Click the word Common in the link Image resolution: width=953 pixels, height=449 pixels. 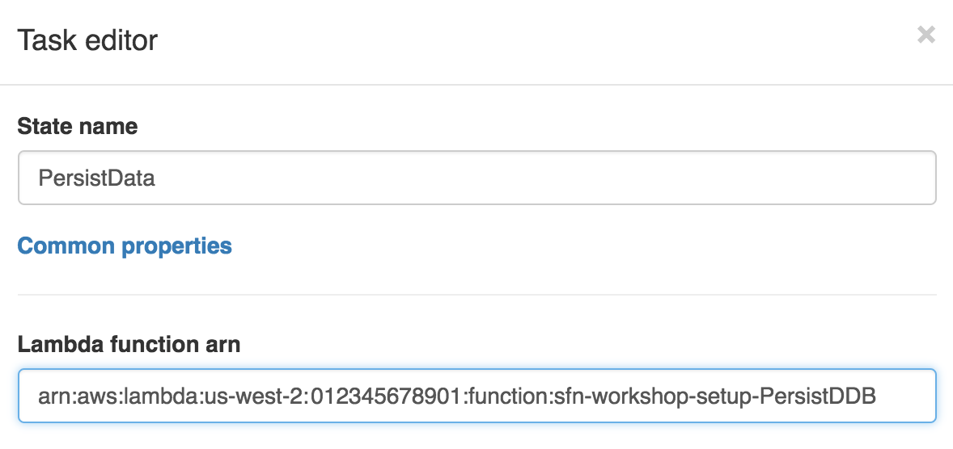pyautogui.click(x=66, y=245)
